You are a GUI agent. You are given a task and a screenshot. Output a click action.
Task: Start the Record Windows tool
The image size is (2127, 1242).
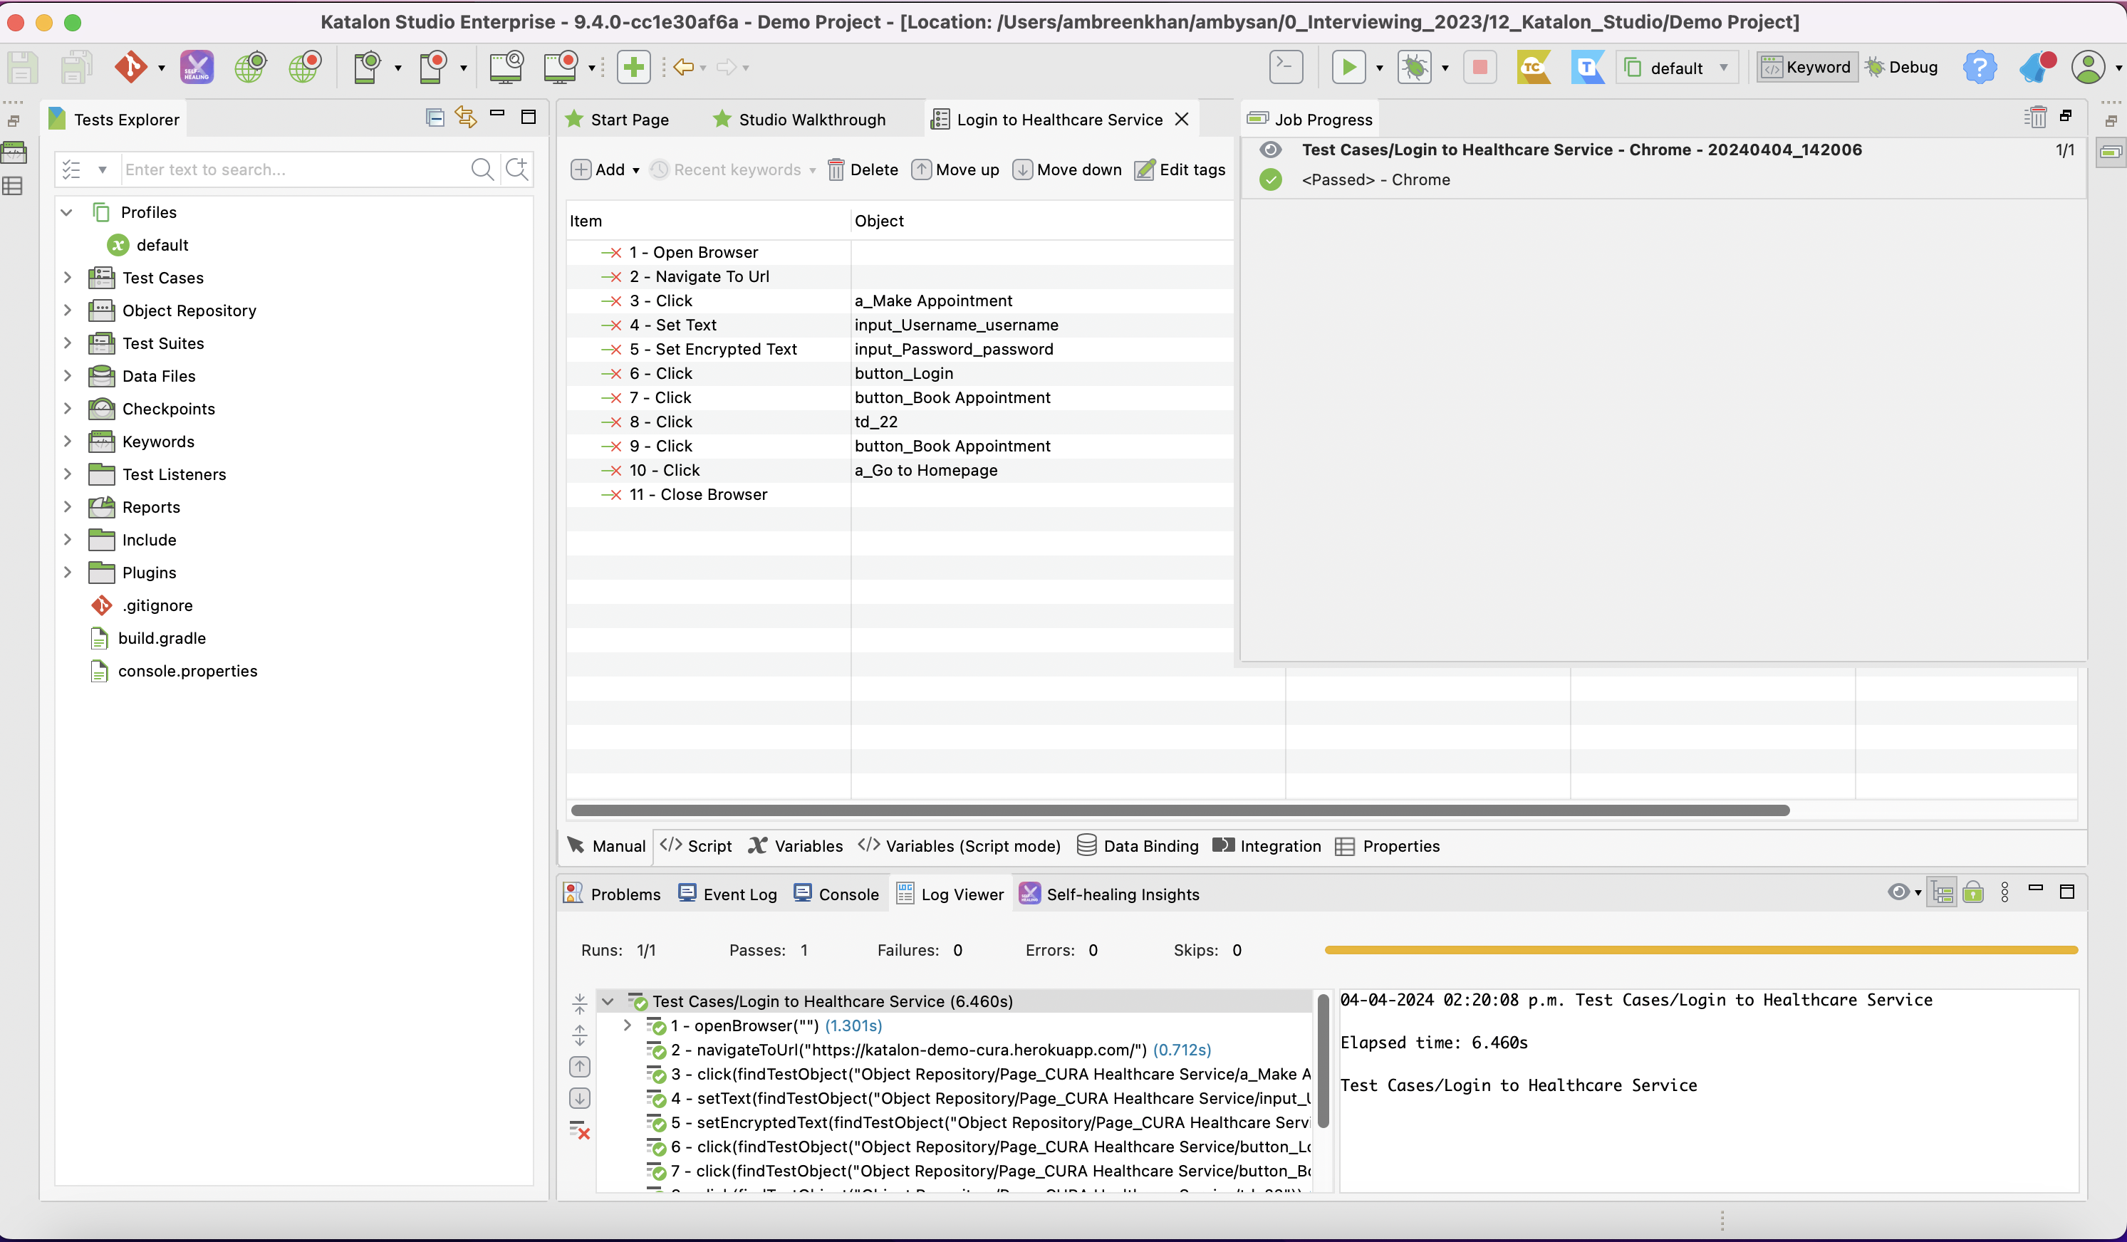tap(561, 68)
